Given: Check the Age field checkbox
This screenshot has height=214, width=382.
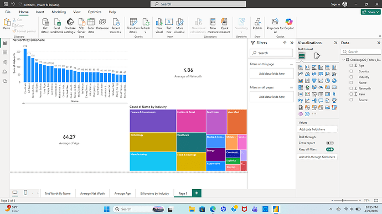Looking at the screenshot, I should (x=351, y=65).
